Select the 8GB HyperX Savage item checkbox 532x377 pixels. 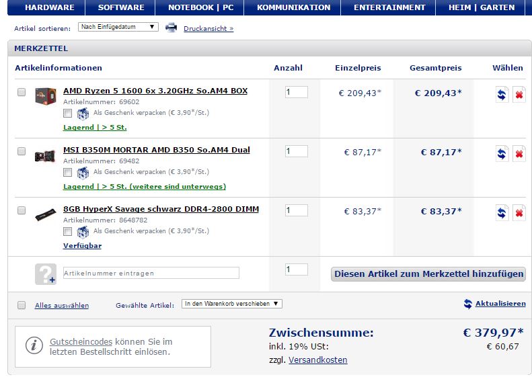pyautogui.click(x=22, y=210)
